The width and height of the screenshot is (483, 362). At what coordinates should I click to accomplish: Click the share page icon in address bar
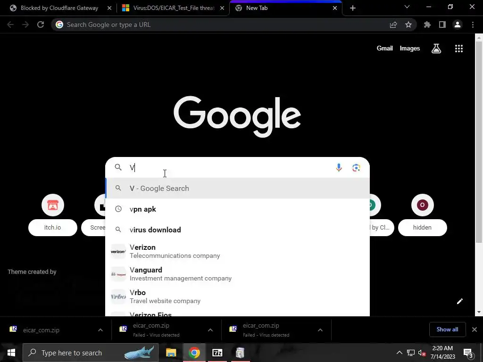pos(393,25)
